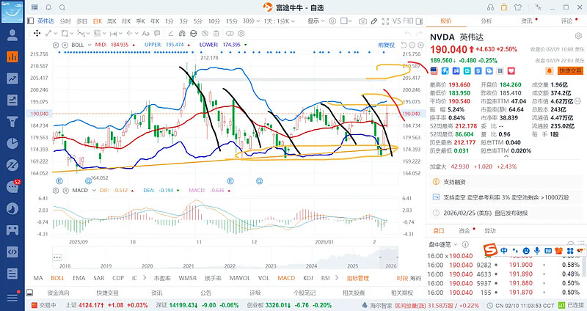Select the comment bubble annotation tool
Screen dimensions: 587x311
157,33
